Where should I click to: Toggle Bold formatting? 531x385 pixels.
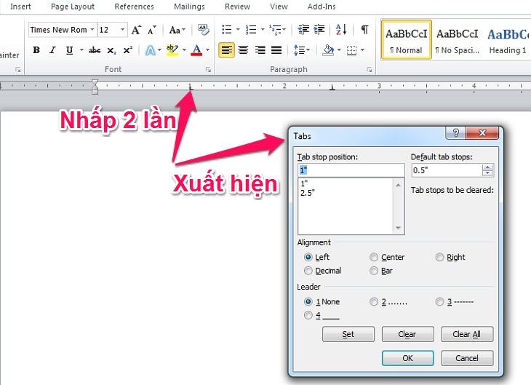[x=36, y=50]
